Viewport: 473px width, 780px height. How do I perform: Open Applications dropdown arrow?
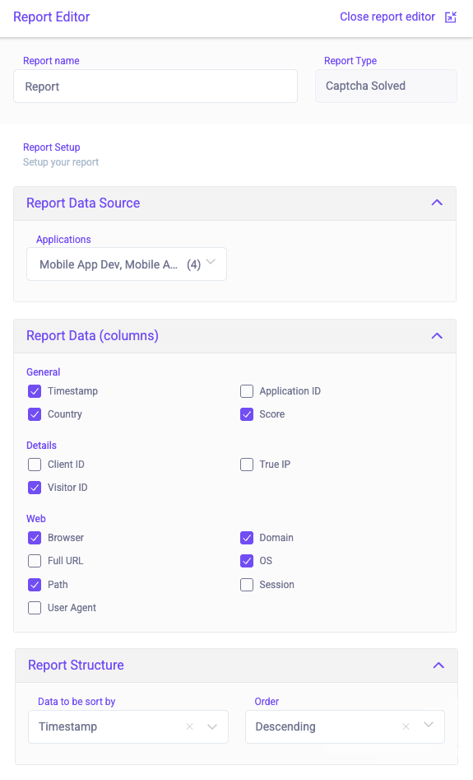[x=211, y=262]
